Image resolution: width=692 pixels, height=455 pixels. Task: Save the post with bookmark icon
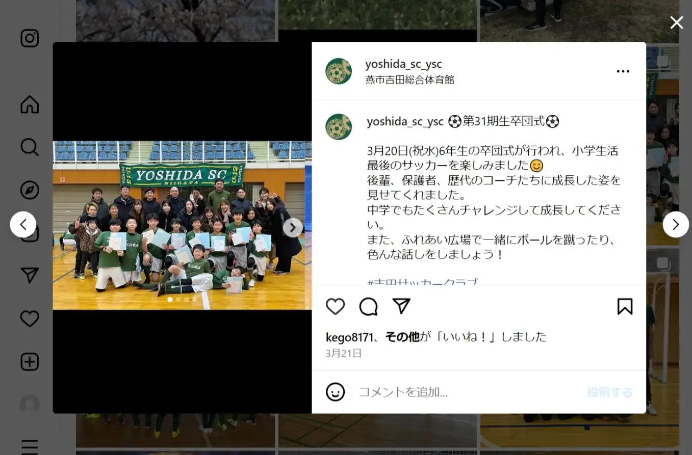(x=625, y=306)
